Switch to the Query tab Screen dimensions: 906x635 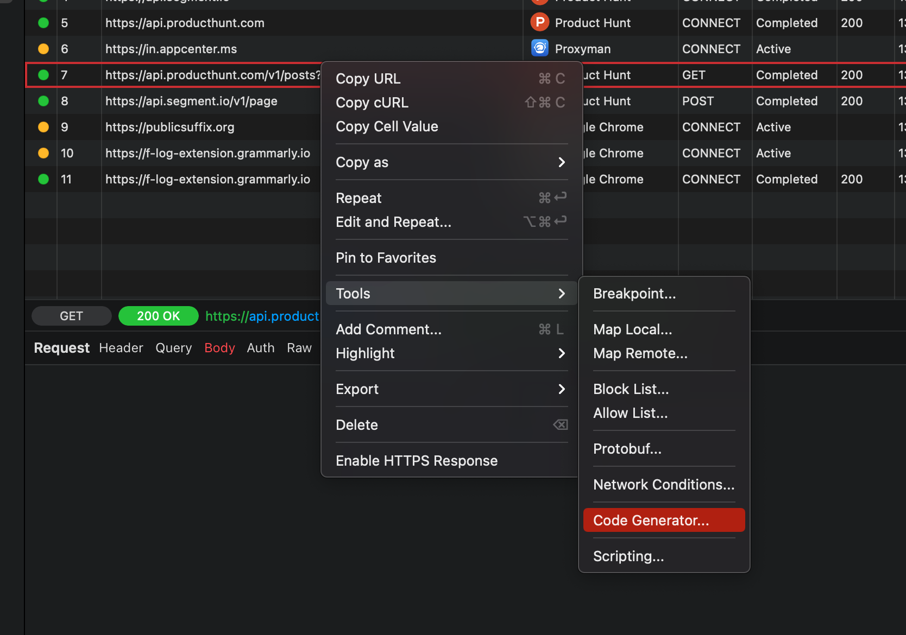tap(173, 348)
